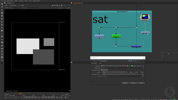Click the Time nodes clock icon
This screenshot has height=100, width=178.
click(2, 10)
